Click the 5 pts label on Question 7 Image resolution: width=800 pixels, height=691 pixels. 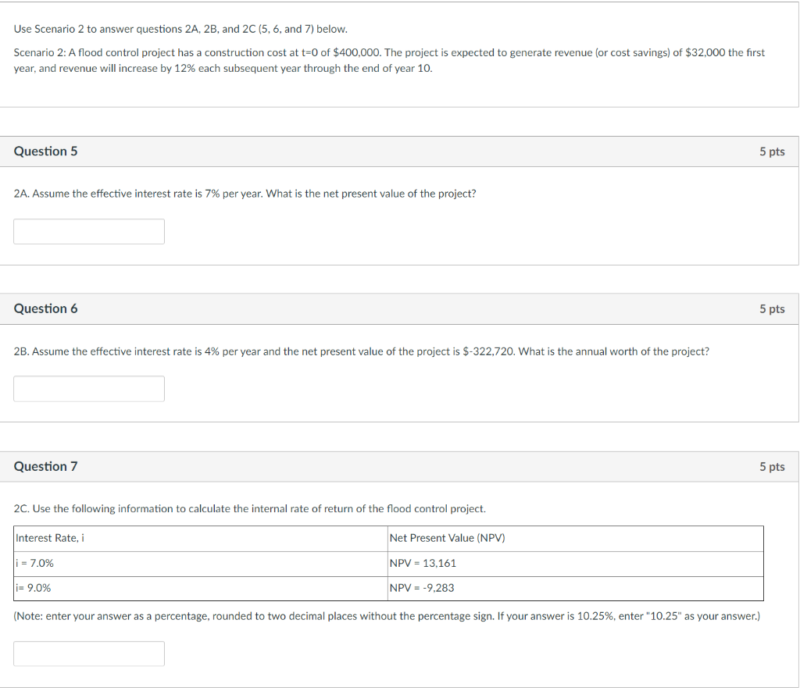(x=772, y=466)
